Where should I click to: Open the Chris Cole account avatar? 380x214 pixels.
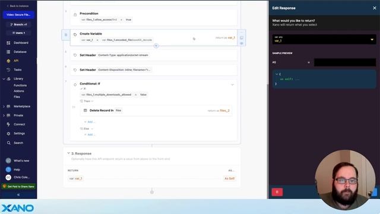coord(8,177)
